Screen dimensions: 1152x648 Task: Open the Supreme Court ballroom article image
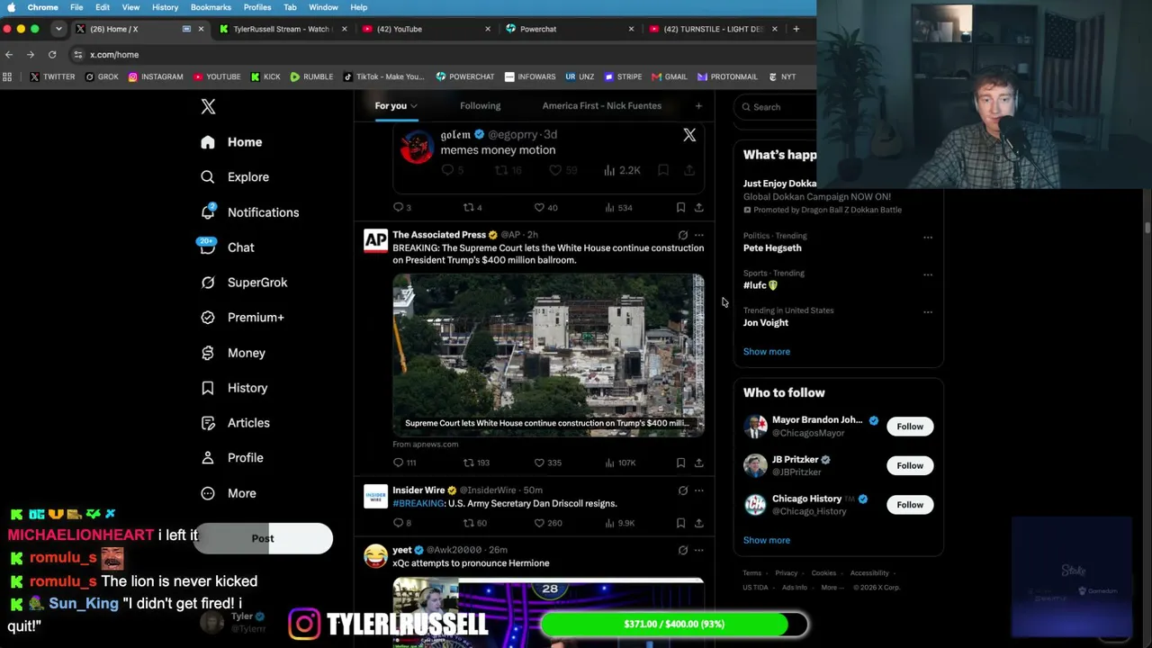[x=548, y=355]
